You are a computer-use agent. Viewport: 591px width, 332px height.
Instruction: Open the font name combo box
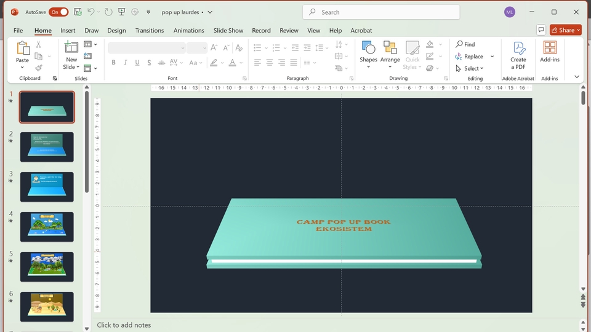pos(147,48)
